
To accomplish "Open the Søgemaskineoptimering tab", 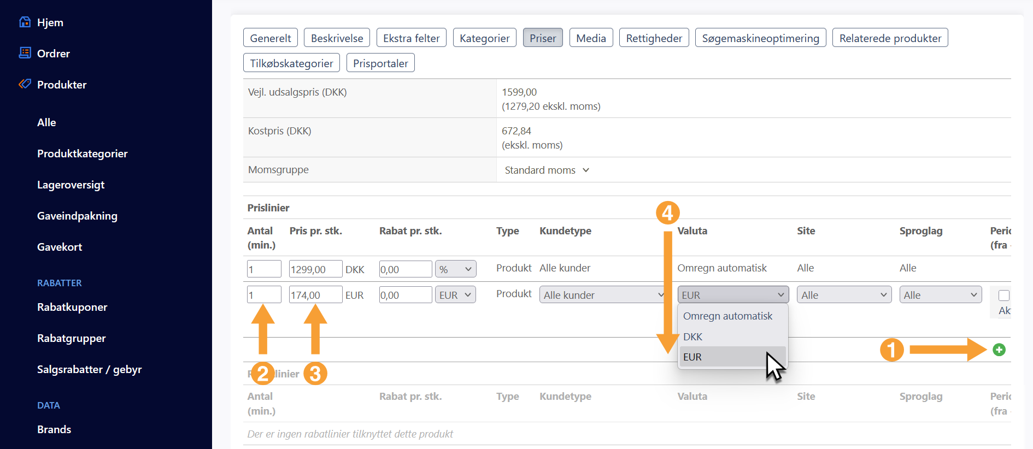I will coord(760,38).
